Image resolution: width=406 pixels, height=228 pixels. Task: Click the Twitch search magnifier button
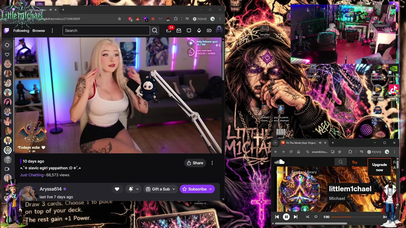click(154, 30)
